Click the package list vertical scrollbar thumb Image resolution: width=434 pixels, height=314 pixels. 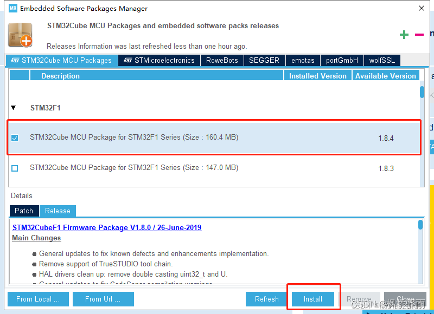(x=422, y=92)
